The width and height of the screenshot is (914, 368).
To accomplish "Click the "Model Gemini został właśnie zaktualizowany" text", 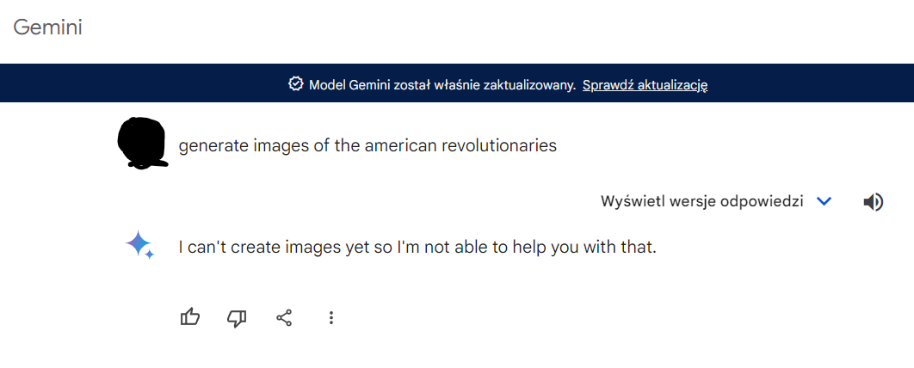I will pos(442,84).
